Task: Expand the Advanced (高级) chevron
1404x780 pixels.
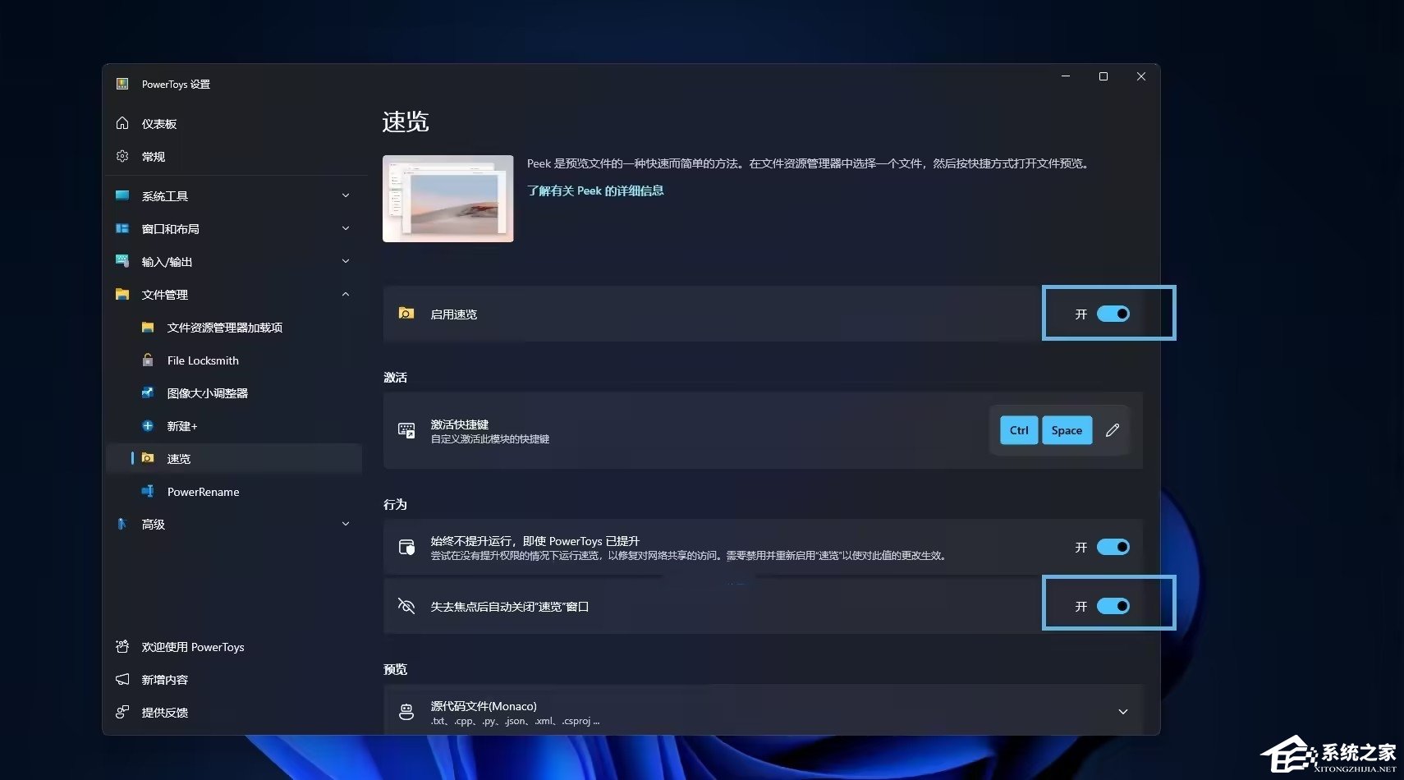Action: 346,524
